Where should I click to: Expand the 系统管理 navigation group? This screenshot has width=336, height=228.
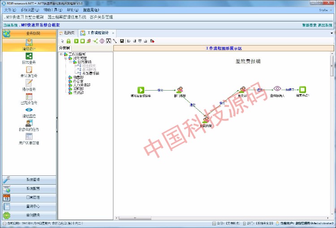(x=29, y=180)
